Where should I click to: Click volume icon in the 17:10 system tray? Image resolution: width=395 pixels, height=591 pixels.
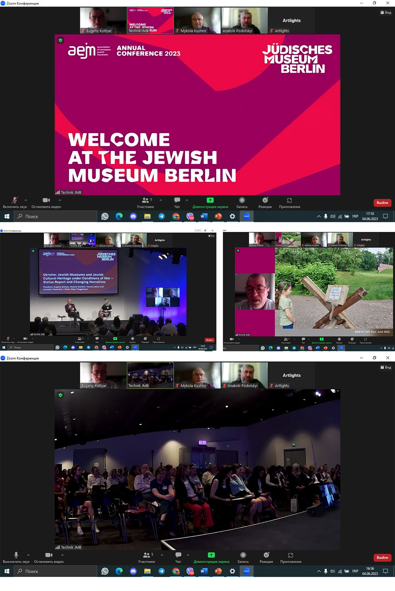333,216
